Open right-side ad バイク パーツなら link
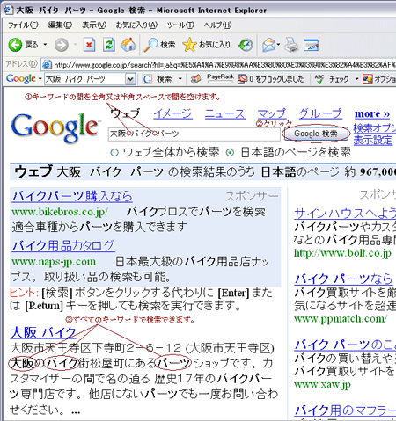This screenshot has height=421, width=396. click(343, 279)
